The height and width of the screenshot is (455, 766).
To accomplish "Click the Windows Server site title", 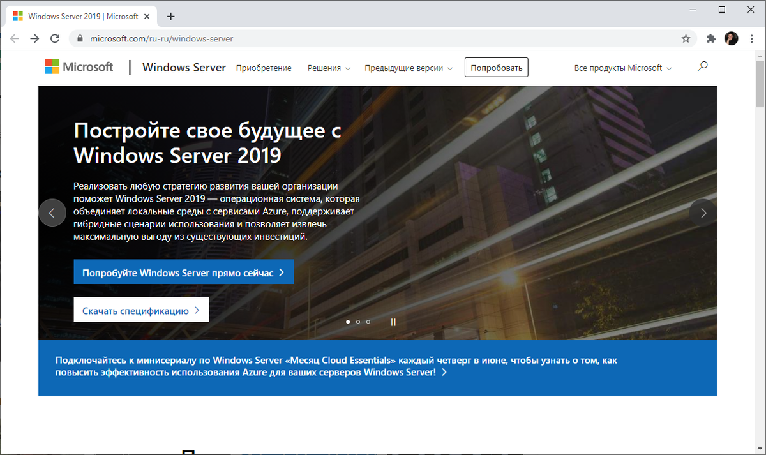I will (x=184, y=68).
